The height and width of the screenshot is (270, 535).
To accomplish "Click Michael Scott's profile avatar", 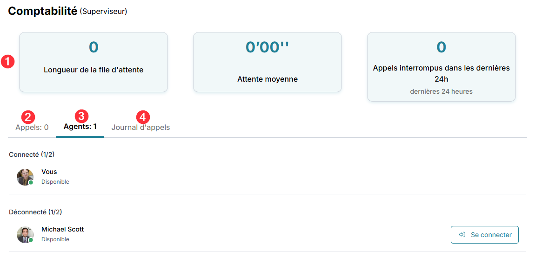I will click(x=25, y=234).
